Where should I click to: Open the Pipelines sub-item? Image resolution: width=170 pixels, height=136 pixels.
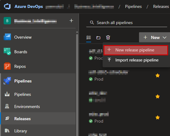pos(38,94)
